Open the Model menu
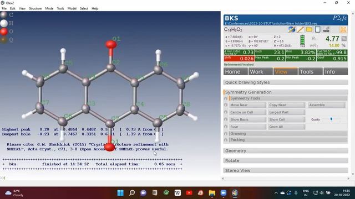355x199 pixels. 72,9
